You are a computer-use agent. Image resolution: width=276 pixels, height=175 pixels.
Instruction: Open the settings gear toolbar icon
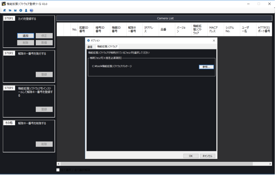20,10
